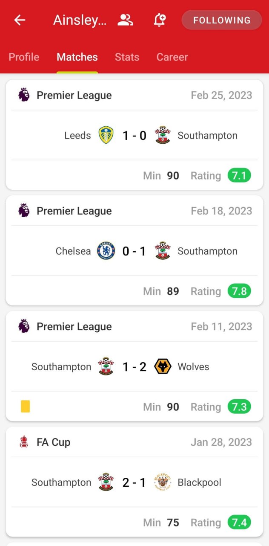Tap the back arrow icon
The width and height of the screenshot is (269, 546).
pos(20,20)
